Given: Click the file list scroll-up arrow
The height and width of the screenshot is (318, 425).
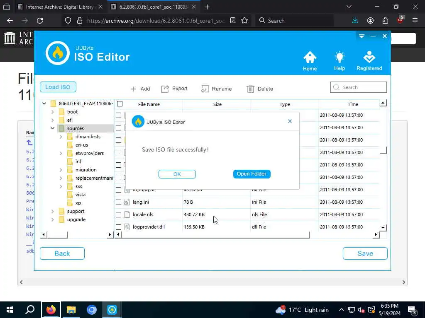Looking at the screenshot, I should pos(383,103).
